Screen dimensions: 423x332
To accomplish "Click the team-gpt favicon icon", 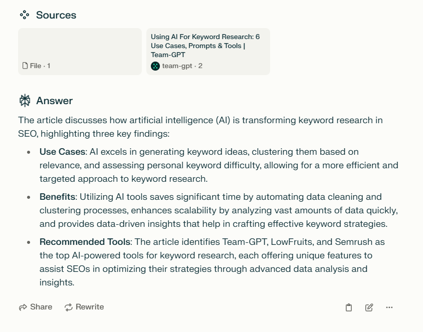I will point(155,66).
